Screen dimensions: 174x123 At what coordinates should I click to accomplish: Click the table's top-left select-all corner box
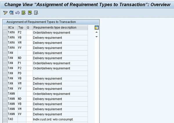[5, 27]
